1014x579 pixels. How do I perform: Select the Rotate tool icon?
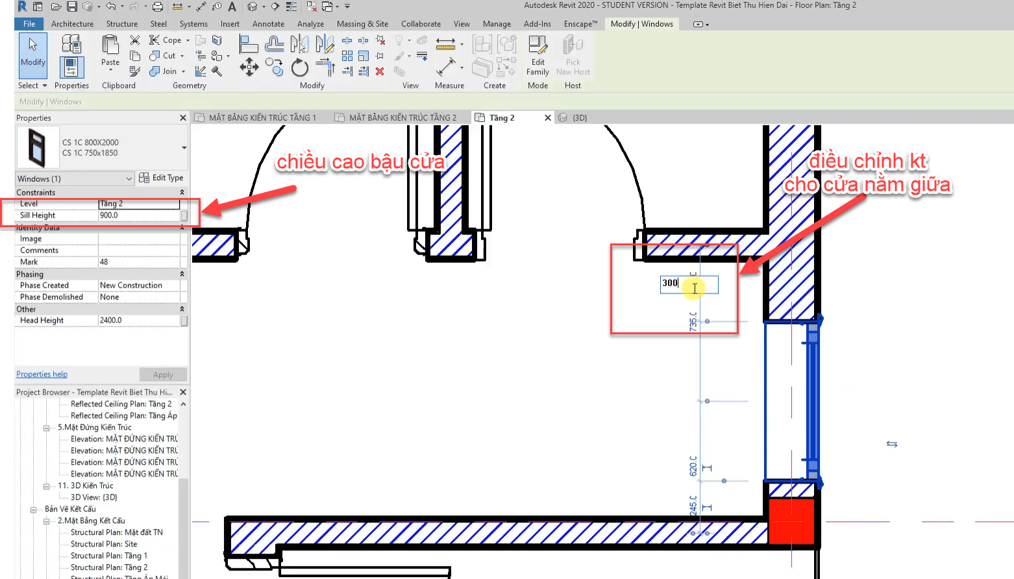[x=300, y=67]
